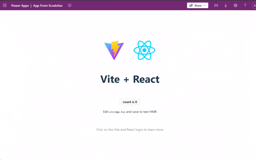Click the 'App From Scratches' app name

pyautogui.click(x=48, y=5)
